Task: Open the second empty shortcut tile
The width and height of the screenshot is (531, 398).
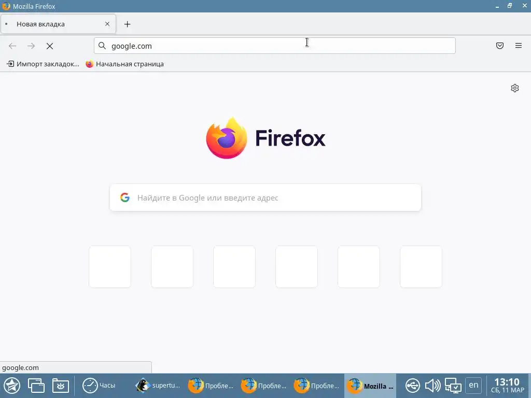Action: (x=172, y=267)
